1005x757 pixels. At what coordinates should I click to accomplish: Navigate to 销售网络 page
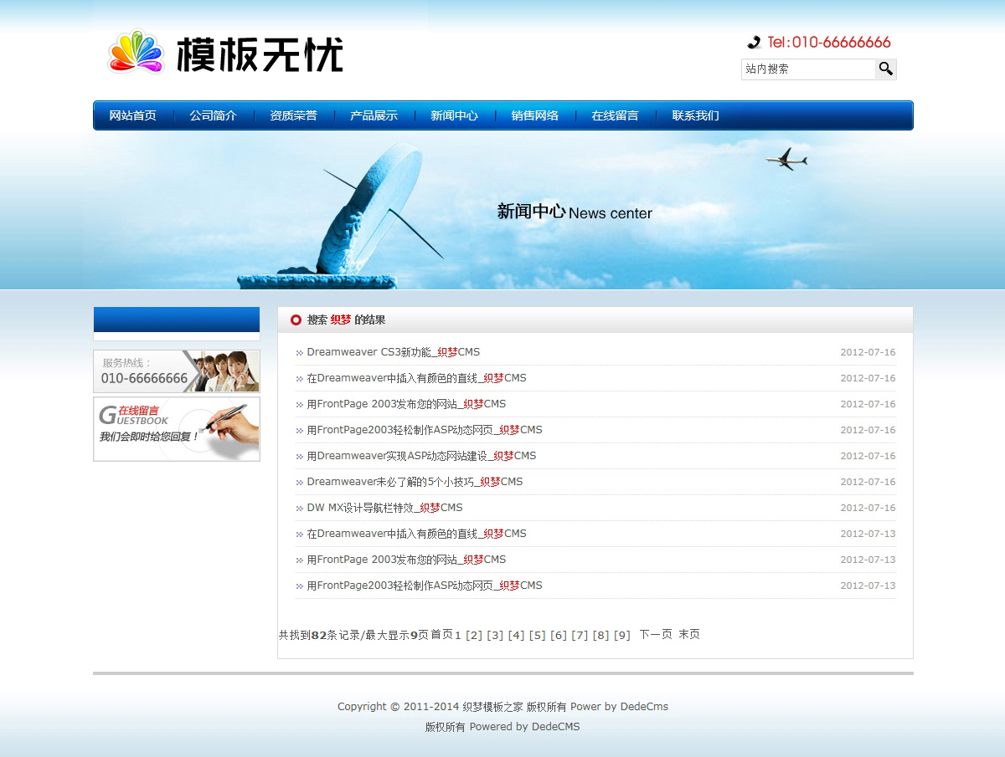point(534,116)
